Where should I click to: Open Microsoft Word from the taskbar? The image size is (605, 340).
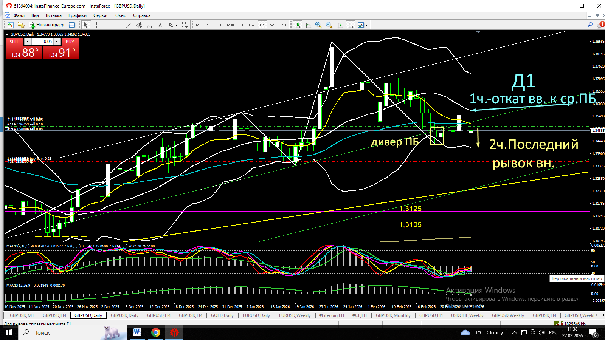137,332
